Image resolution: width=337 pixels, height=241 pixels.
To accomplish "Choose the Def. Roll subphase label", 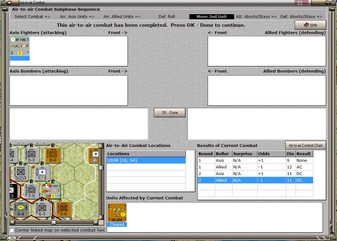I will click(167, 16).
